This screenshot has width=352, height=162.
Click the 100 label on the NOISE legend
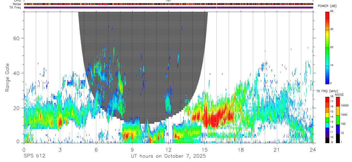(x=343, y=124)
